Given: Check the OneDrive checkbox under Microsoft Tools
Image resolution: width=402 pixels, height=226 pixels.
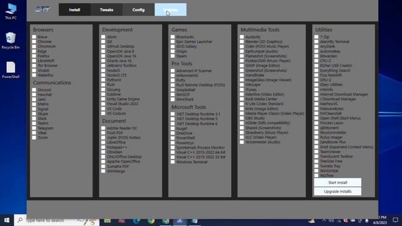Looking at the screenshot, I should [173, 133].
